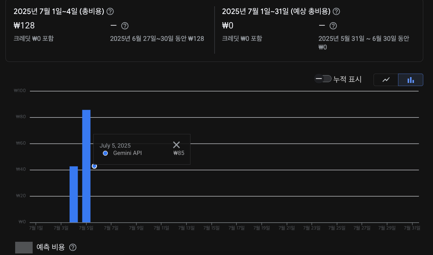Screen dimensions: 433x255
Task: Click help icon above the 5월 31일 comparison text
Action: [333, 26]
